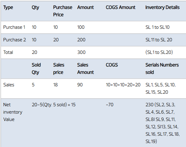Select the 'SL 1 to SL10' cell

158,27
